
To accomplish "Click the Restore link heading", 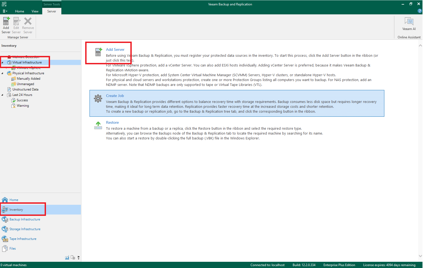I will 112,122.
